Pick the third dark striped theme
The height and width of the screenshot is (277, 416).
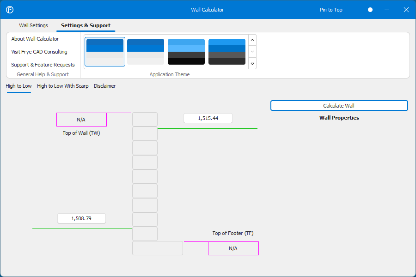[186, 52]
